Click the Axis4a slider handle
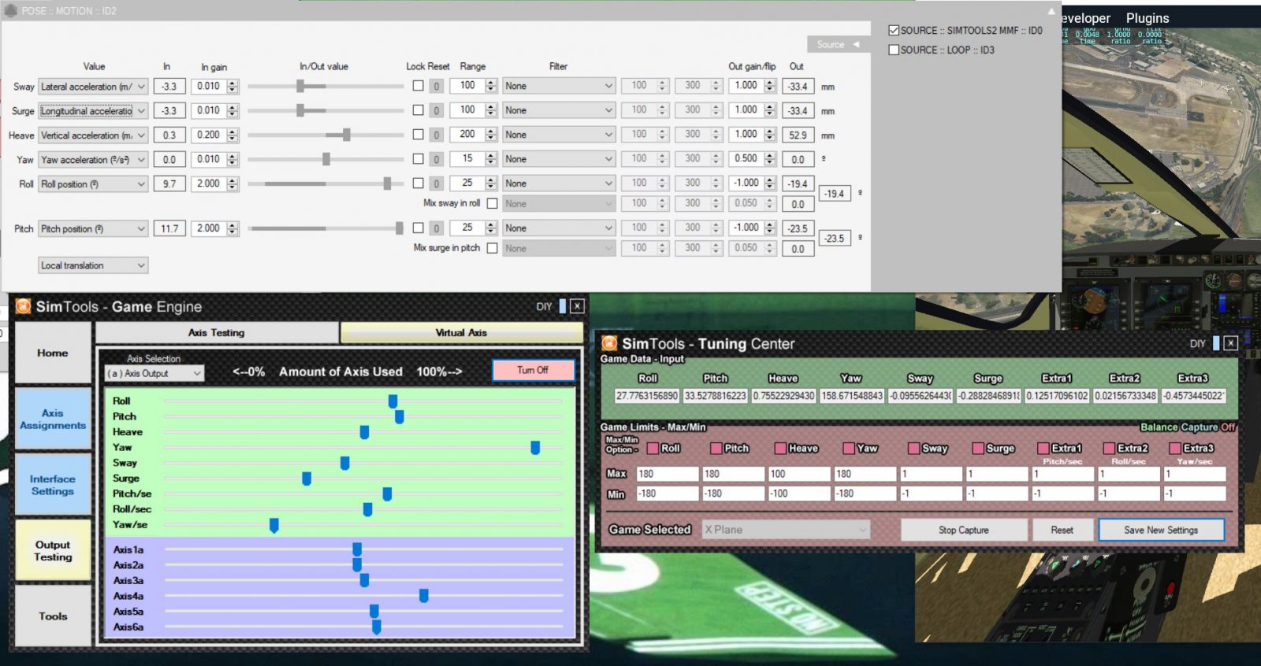This screenshot has width=1261, height=666. pos(423,596)
